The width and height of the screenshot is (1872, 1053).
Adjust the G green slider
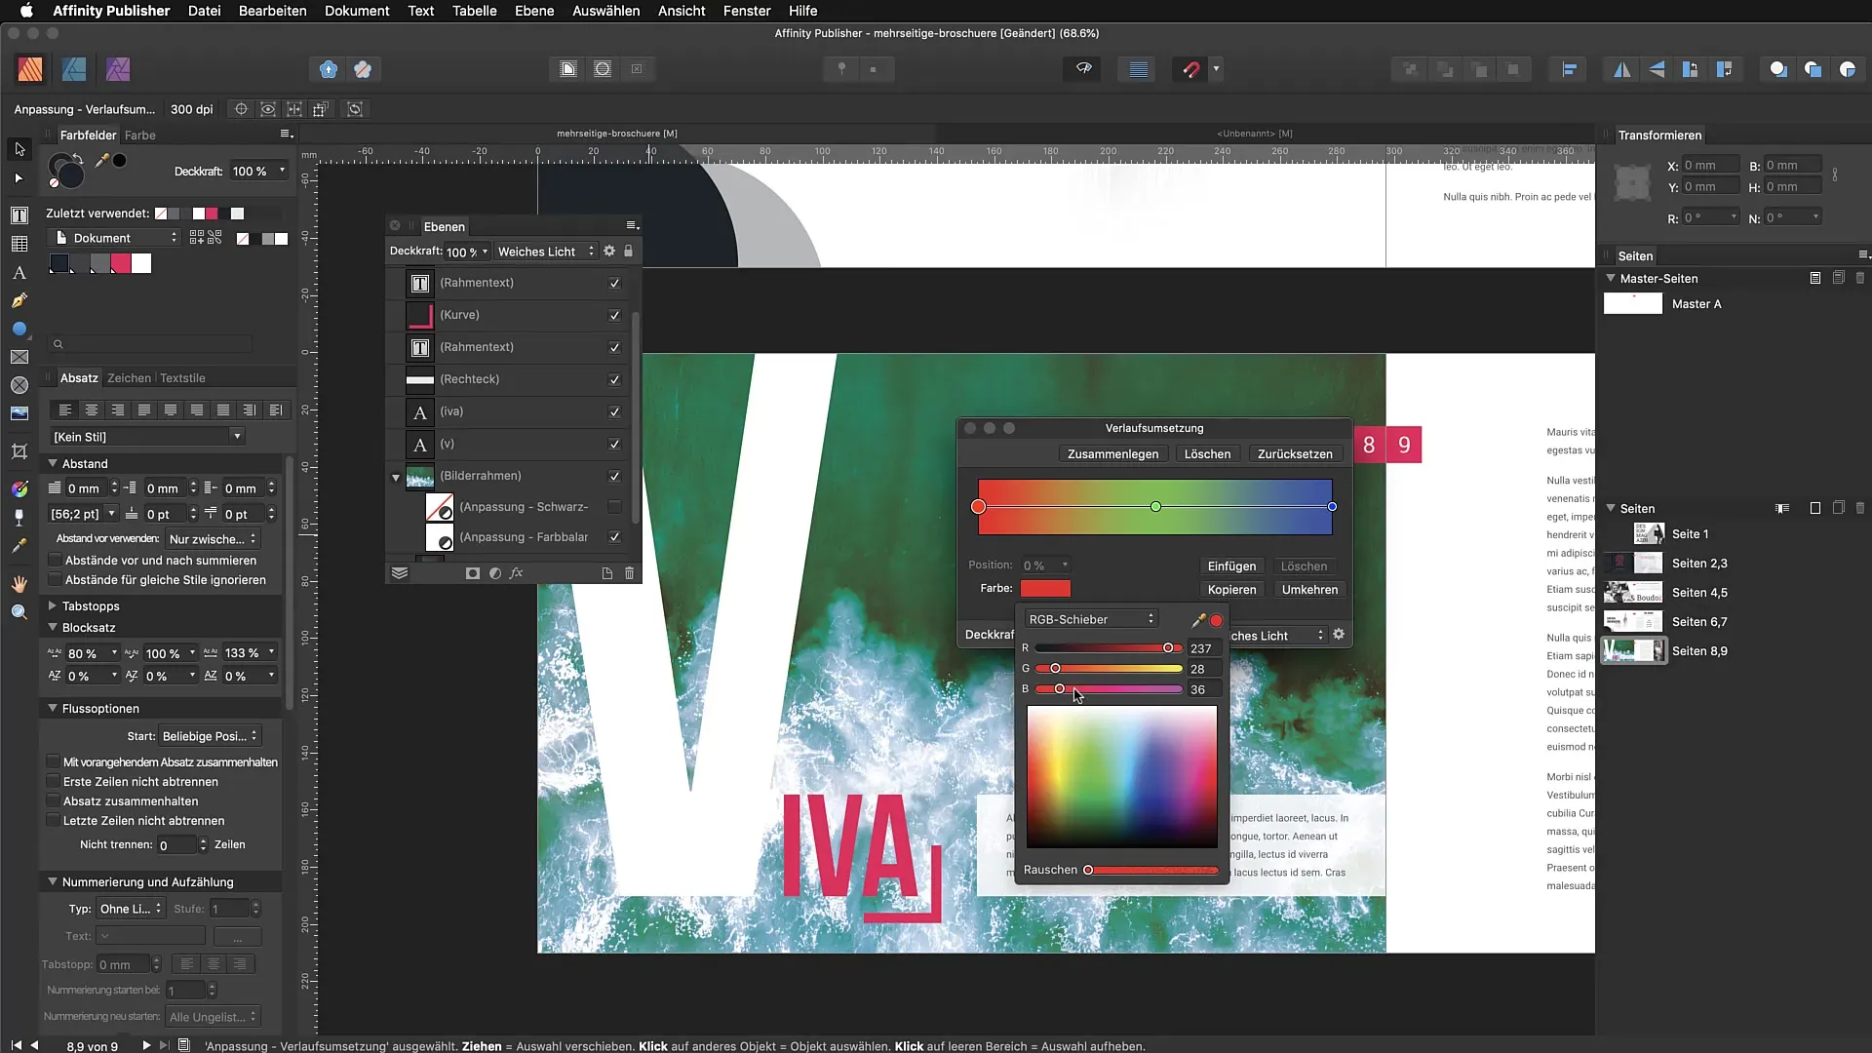pos(1109,669)
